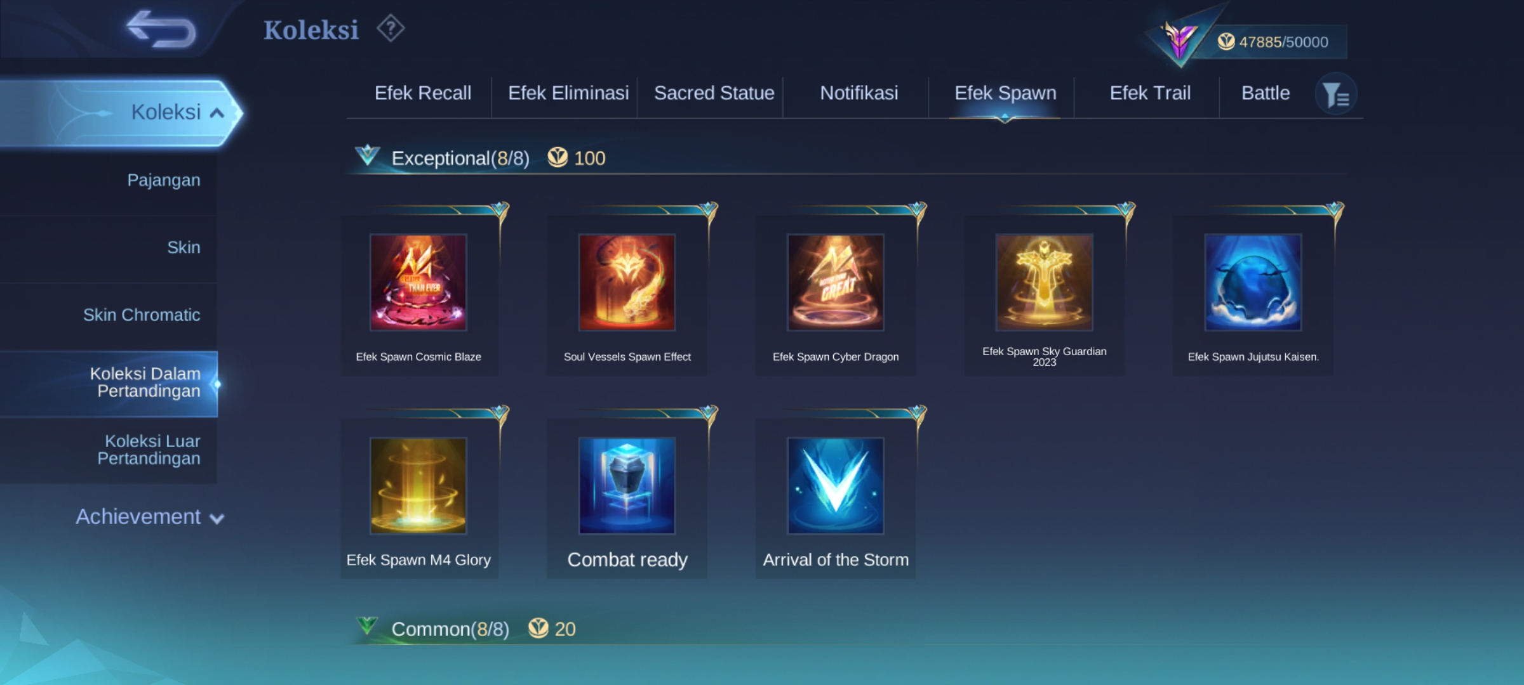Open the Koleksi help question mark icon
Screen dimensions: 1524x685
coord(391,29)
